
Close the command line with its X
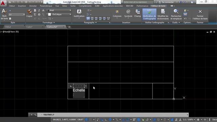[x=32, y=115]
